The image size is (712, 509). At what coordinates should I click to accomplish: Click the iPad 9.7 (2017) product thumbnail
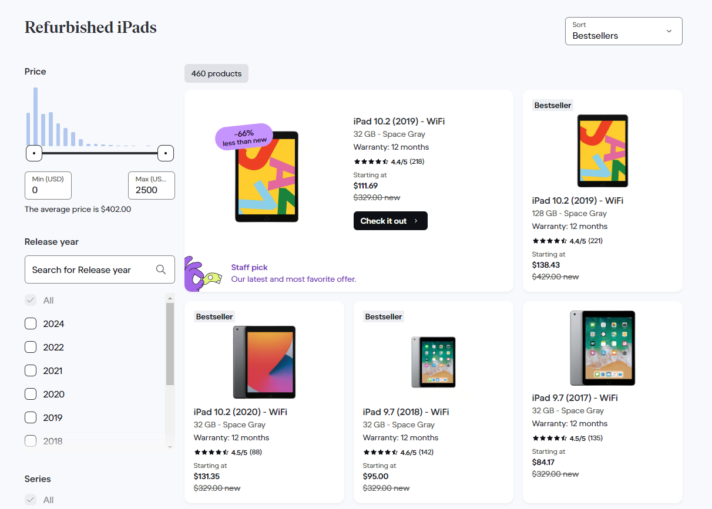(x=603, y=348)
